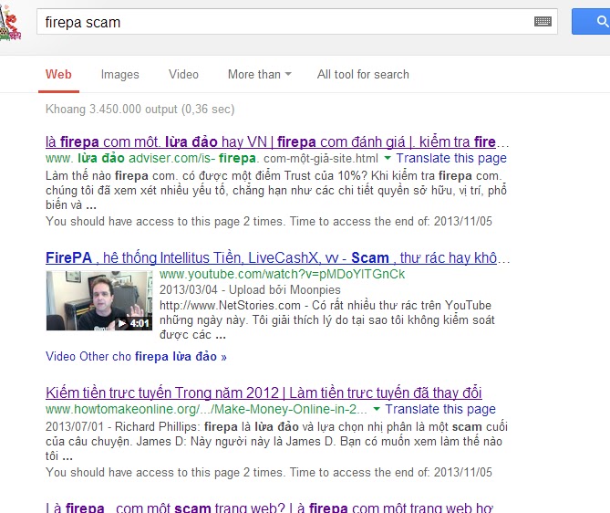Open 'All tool for search' options
Image resolution: width=610 pixels, height=513 pixels.
pos(363,75)
